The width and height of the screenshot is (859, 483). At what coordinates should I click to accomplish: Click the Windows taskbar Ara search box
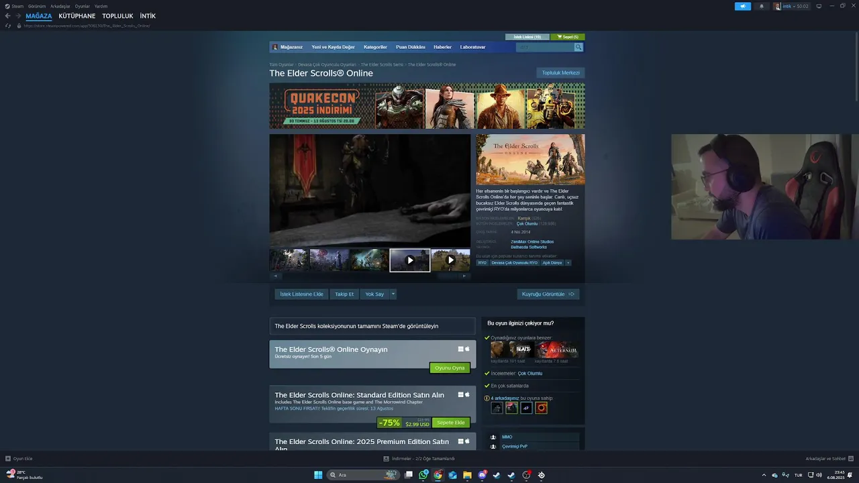(362, 475)
